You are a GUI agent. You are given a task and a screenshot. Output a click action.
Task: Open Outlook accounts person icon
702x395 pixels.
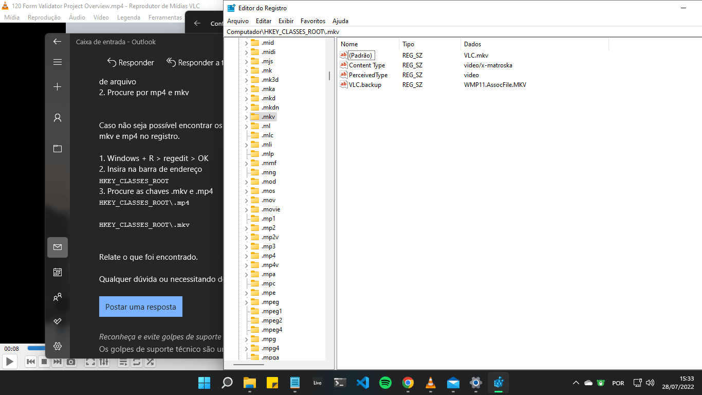tap(58, 118)
